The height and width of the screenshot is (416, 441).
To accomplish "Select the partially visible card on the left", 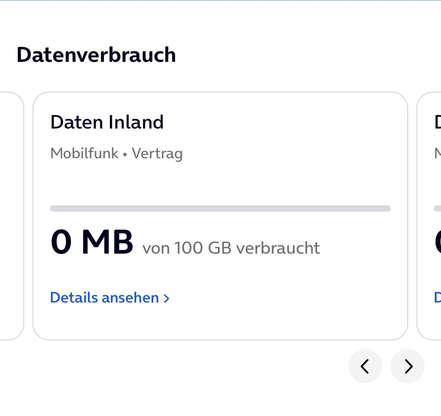I will click(x=12, y=215).
